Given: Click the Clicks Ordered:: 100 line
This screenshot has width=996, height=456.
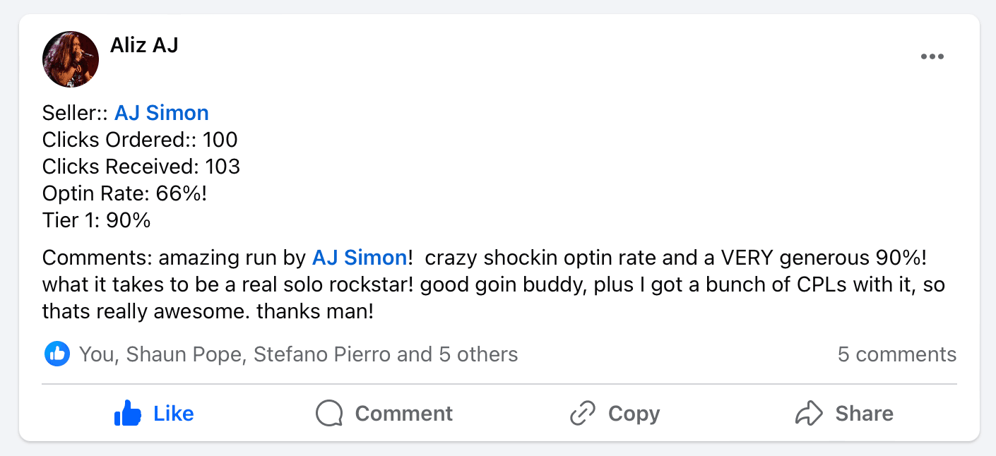Looking at the screenshot, I should pos(140,140).
